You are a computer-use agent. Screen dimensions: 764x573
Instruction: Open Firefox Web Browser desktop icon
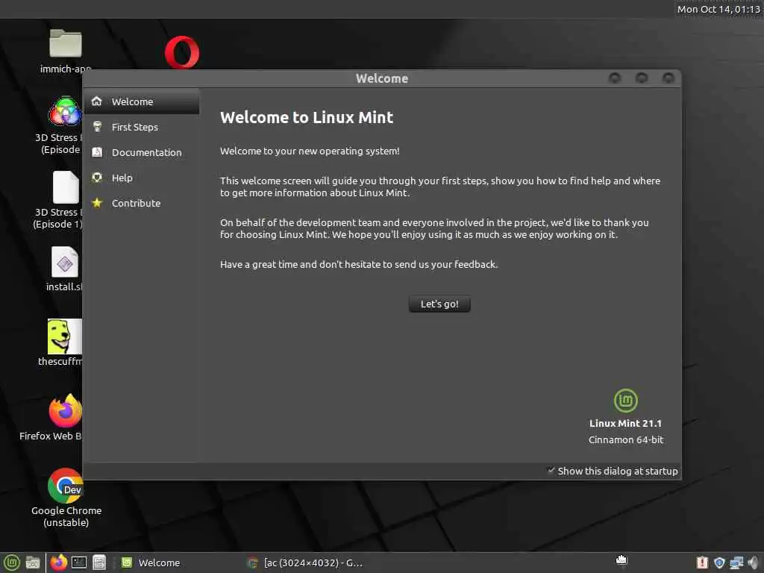66,411
